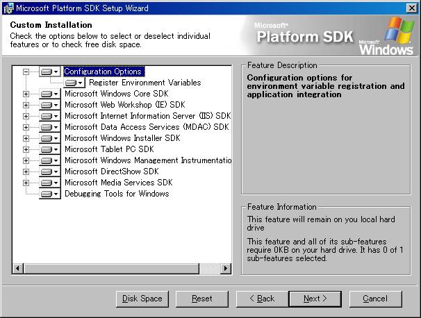
Task: Expand the Microsoft Windows Installer SDK node
Action: (x=26, y=138)
